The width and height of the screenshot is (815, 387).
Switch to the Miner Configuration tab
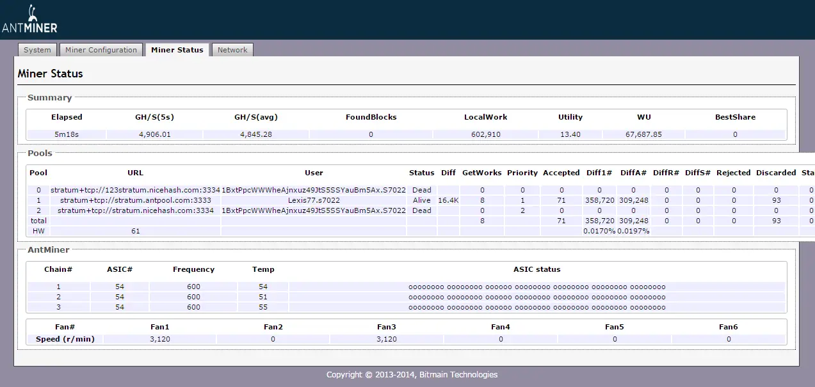(x=101, y=50)
